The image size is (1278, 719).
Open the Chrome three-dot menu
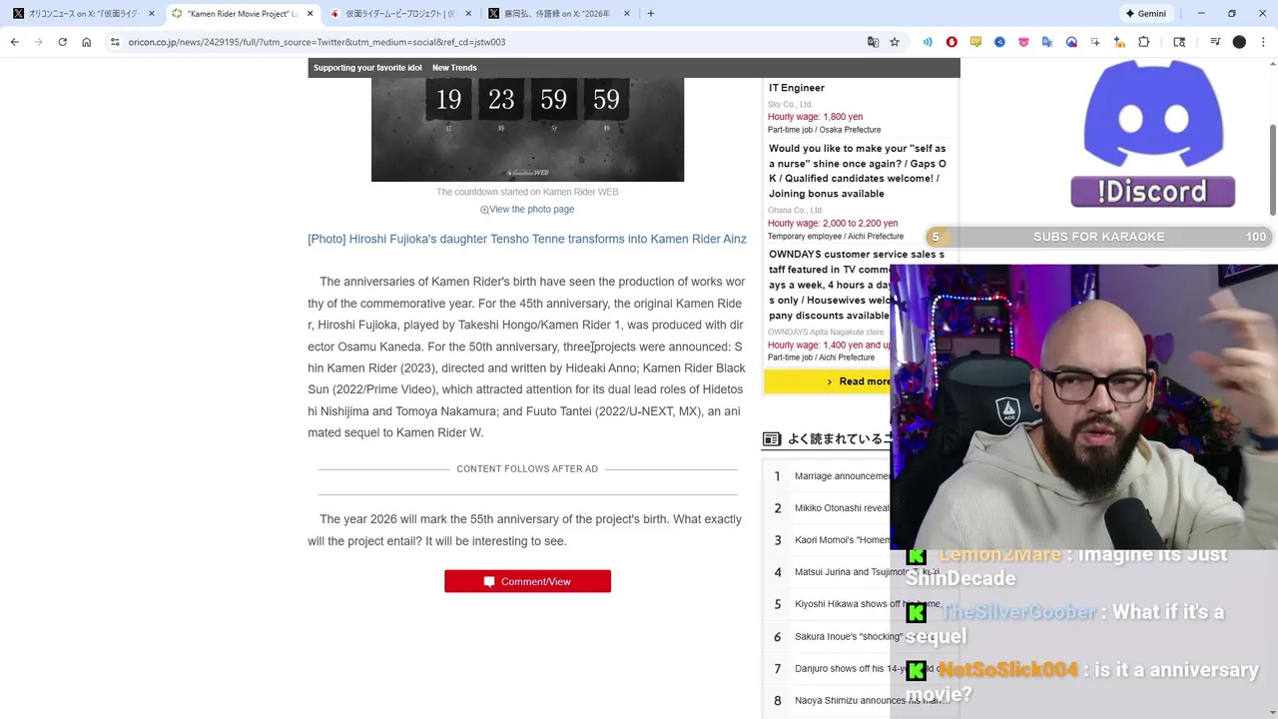point(1263,42)
